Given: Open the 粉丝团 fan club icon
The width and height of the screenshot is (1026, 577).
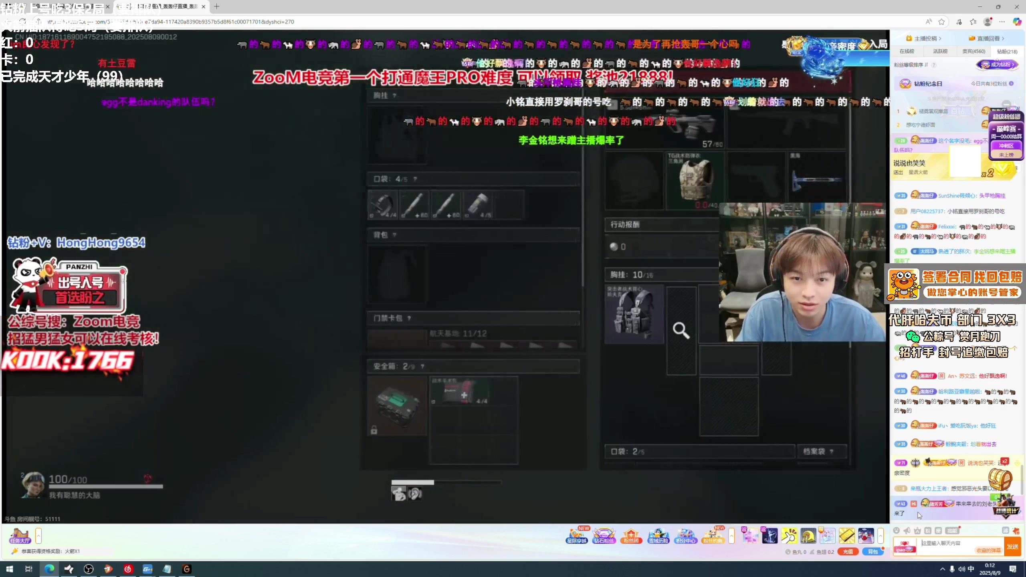Looking at the screenshot, I should click(631, 535).
